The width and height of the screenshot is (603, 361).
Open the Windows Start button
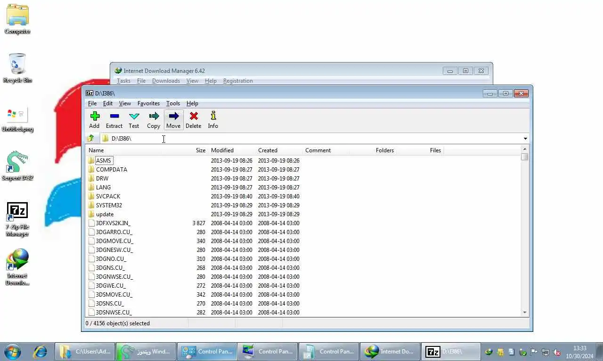click(12, 352)
